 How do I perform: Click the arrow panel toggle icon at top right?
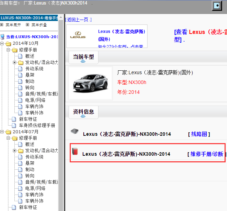pos(217,6)
